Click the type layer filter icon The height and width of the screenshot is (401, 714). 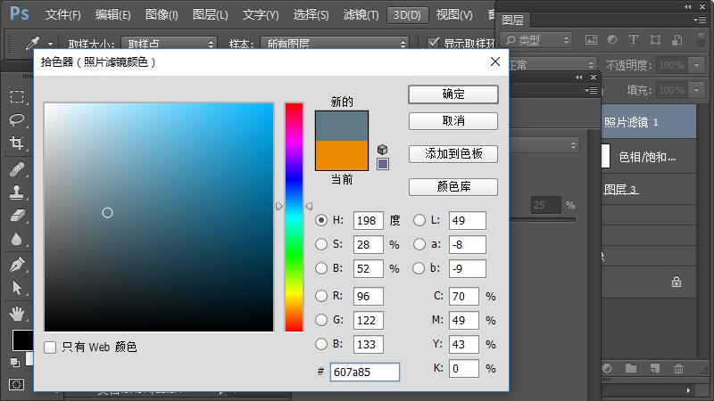(634, 40)
